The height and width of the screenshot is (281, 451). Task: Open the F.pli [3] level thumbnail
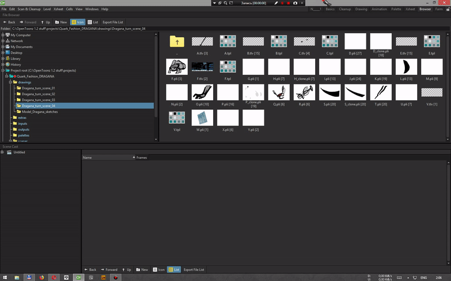177,66
